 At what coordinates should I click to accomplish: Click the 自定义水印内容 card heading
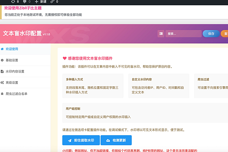coord(142,79)
